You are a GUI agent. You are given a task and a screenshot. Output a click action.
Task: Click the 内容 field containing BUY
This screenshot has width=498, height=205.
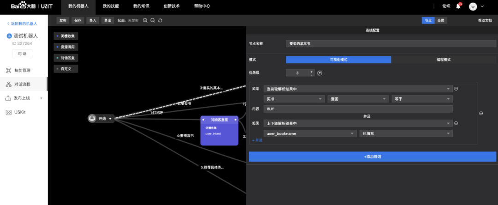click(x=358, y=109)
